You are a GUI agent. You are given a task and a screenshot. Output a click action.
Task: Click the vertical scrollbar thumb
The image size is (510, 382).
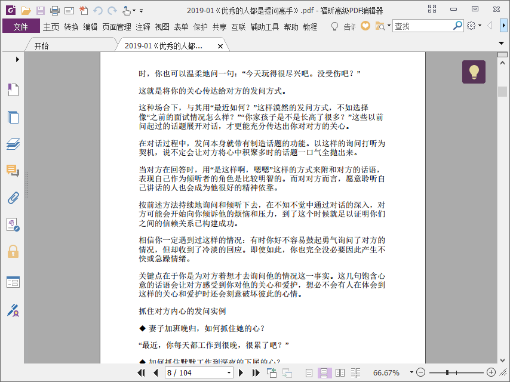pyautogui.click(x=502, y=91)
